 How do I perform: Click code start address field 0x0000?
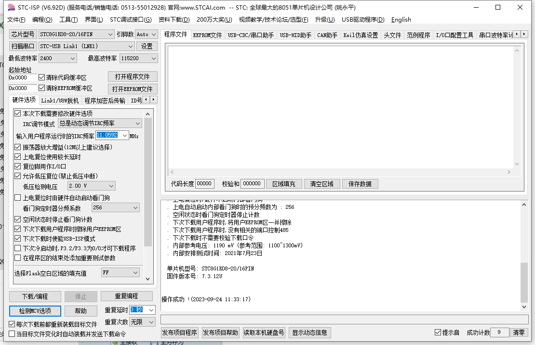pyautogui.click(x=23, y=77)
